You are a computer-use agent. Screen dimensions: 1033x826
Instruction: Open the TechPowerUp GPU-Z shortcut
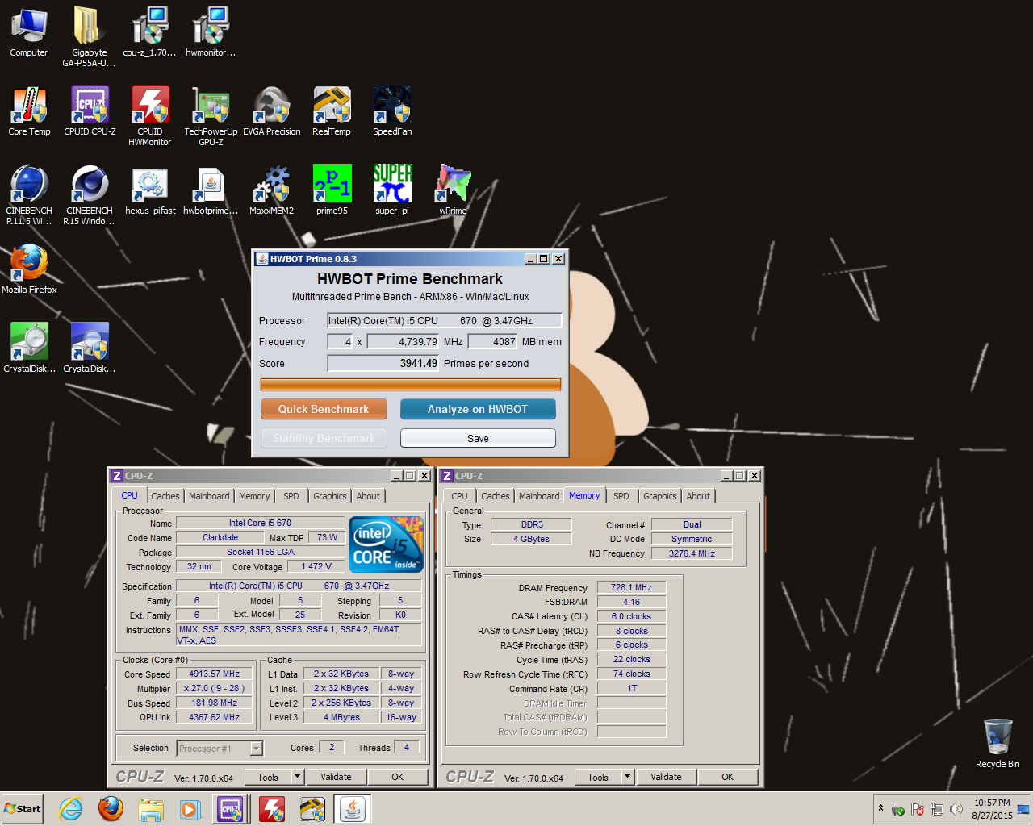[211, 115]
